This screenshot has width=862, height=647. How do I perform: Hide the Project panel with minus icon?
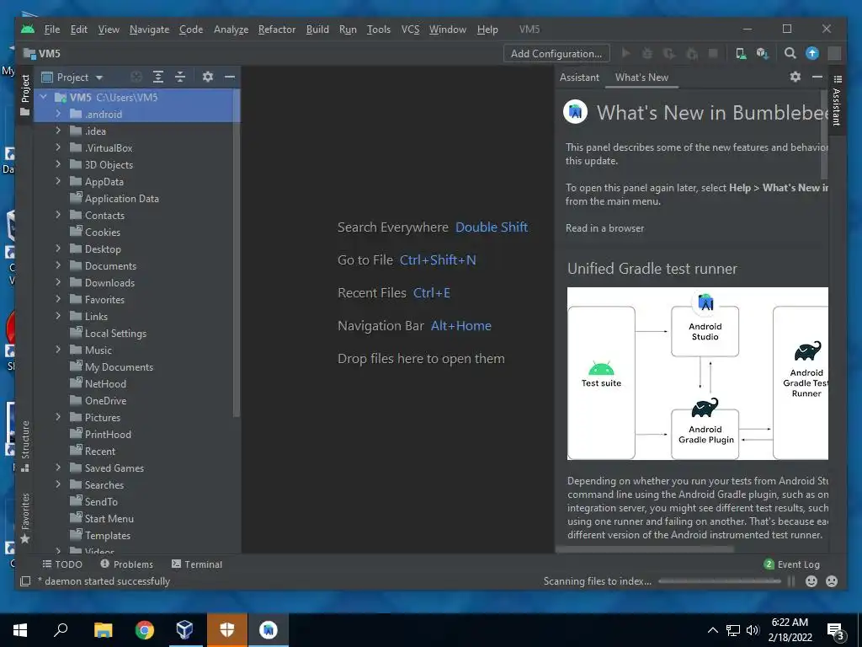[x=230, y=77]
